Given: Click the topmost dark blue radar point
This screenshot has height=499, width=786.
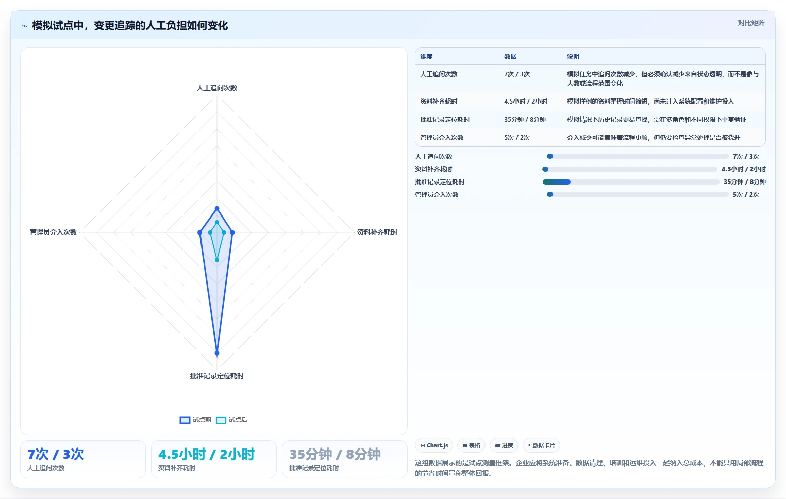Looking at the screenshot, I should 217,208.
